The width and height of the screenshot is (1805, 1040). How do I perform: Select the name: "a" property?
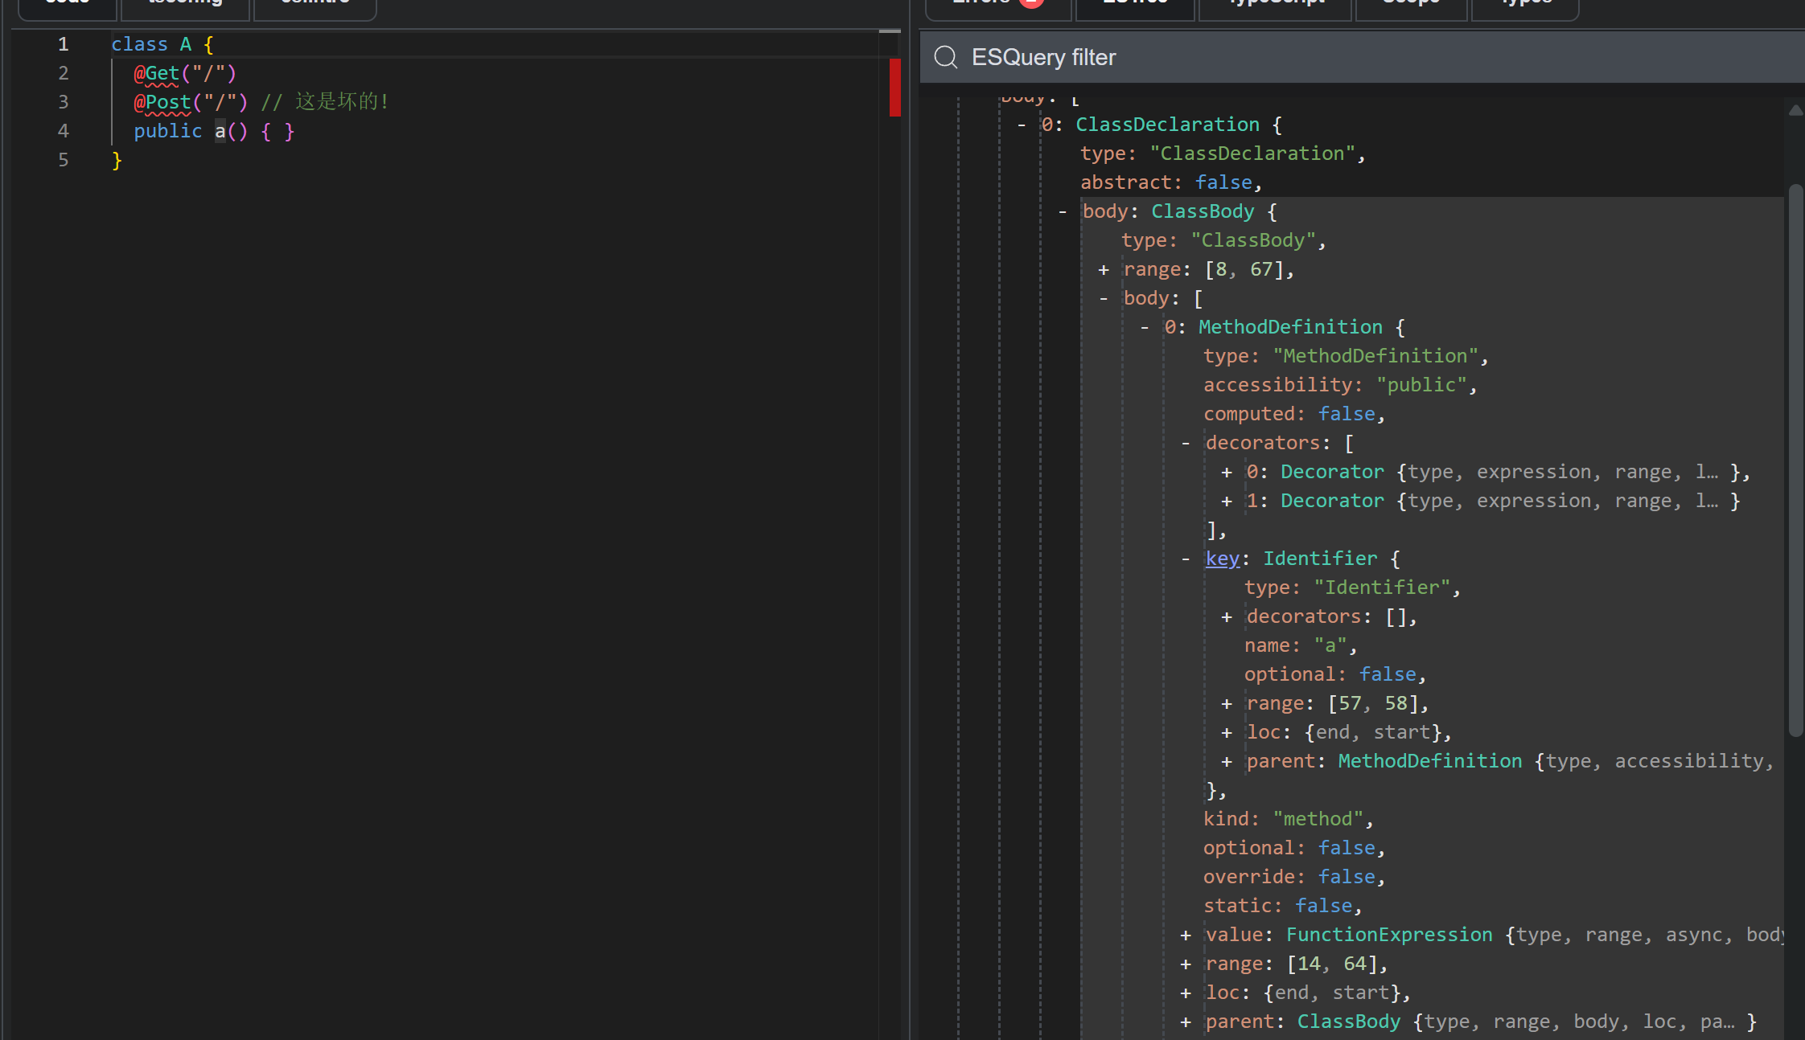(x=1301, y=645)
